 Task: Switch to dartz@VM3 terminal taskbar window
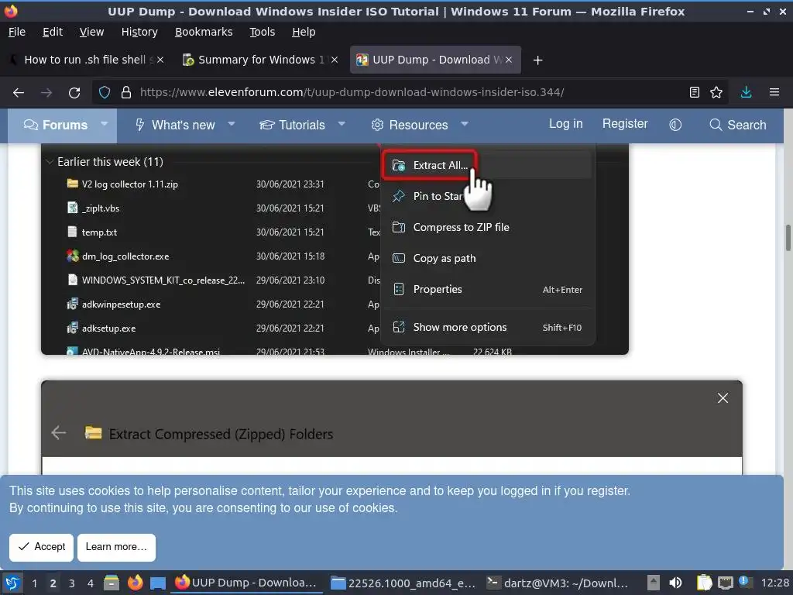click(x=558, y=583)
